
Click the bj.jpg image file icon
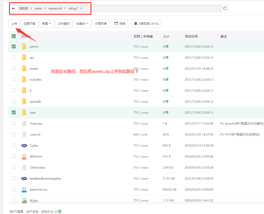point(24,200)
